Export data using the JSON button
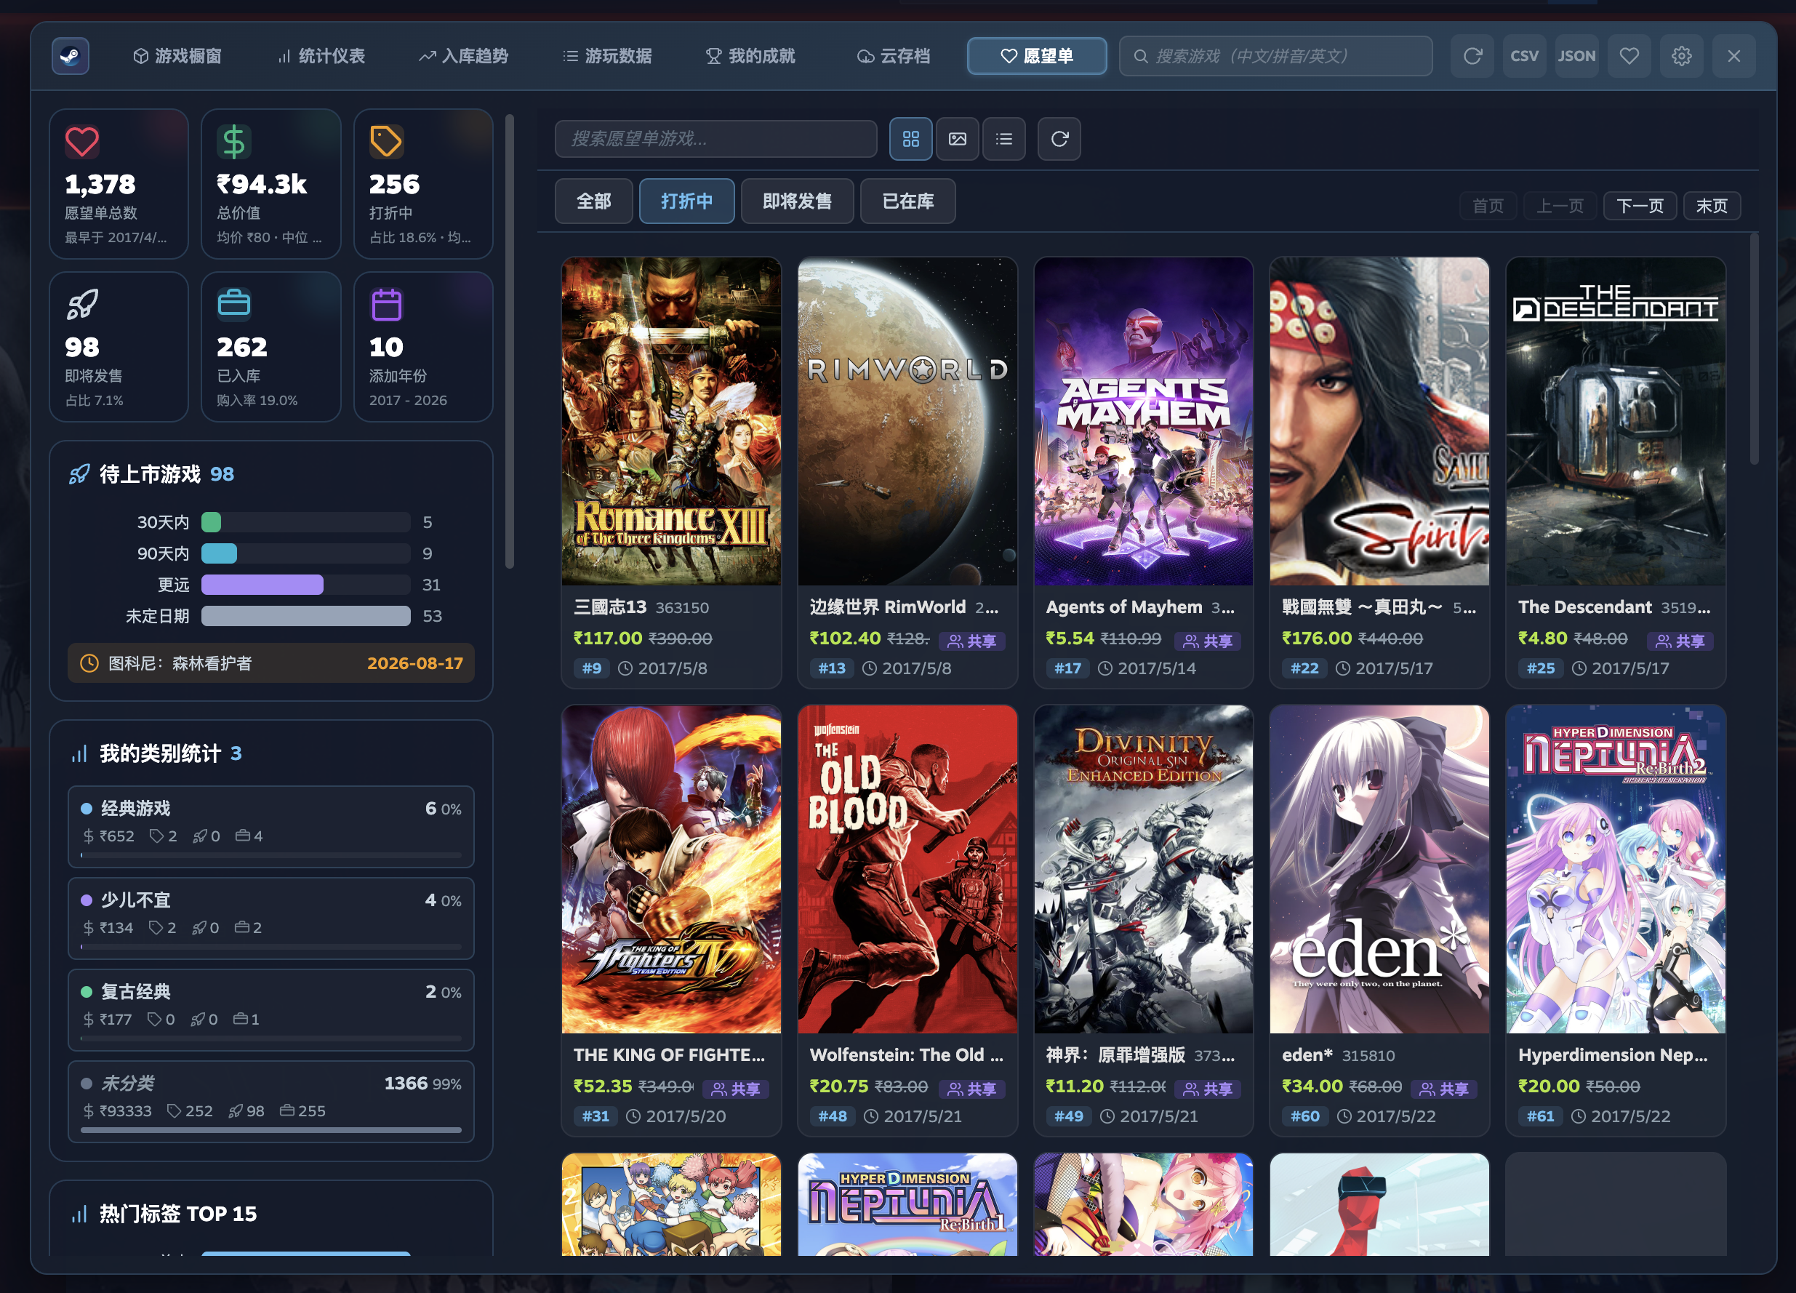Viewport: 1796px width, 1293px height. pos(1576,56)
